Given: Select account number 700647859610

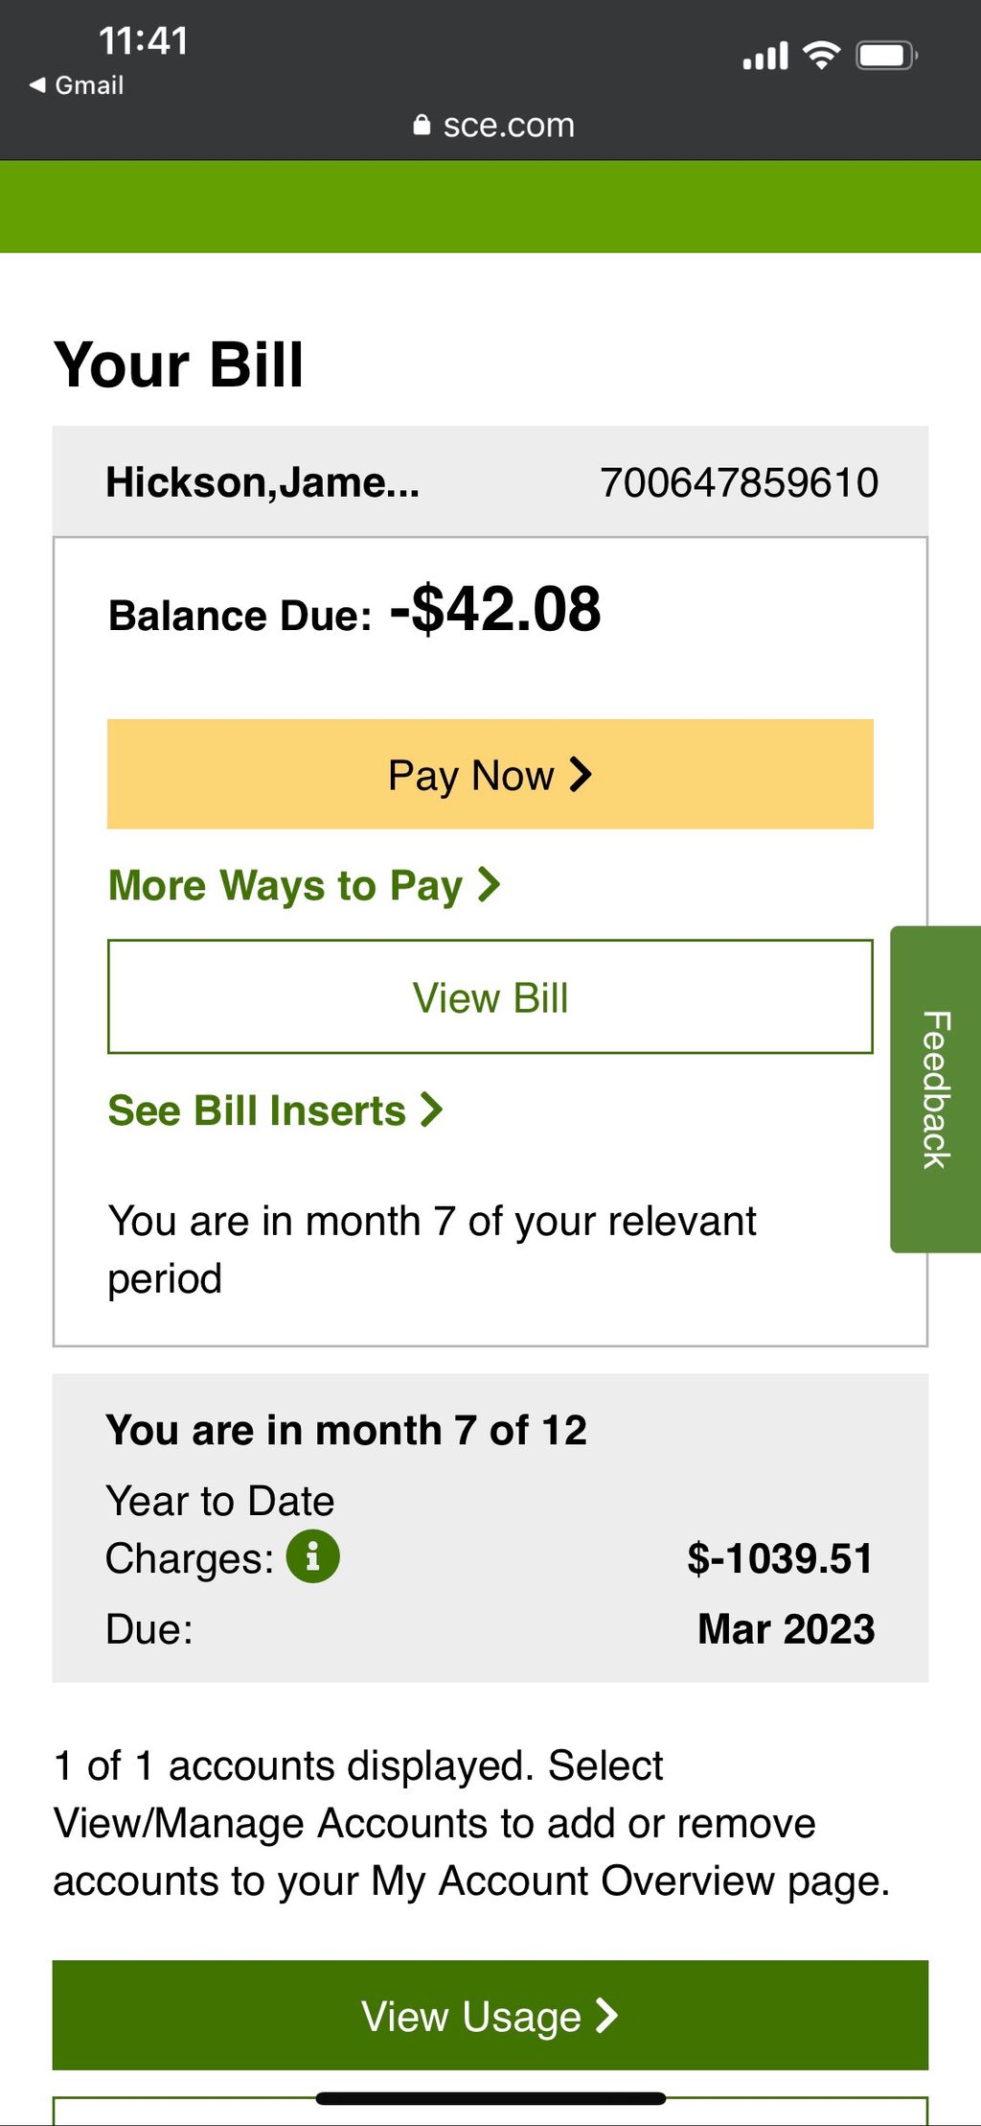Looking at the screenshot, I should 739,482.
